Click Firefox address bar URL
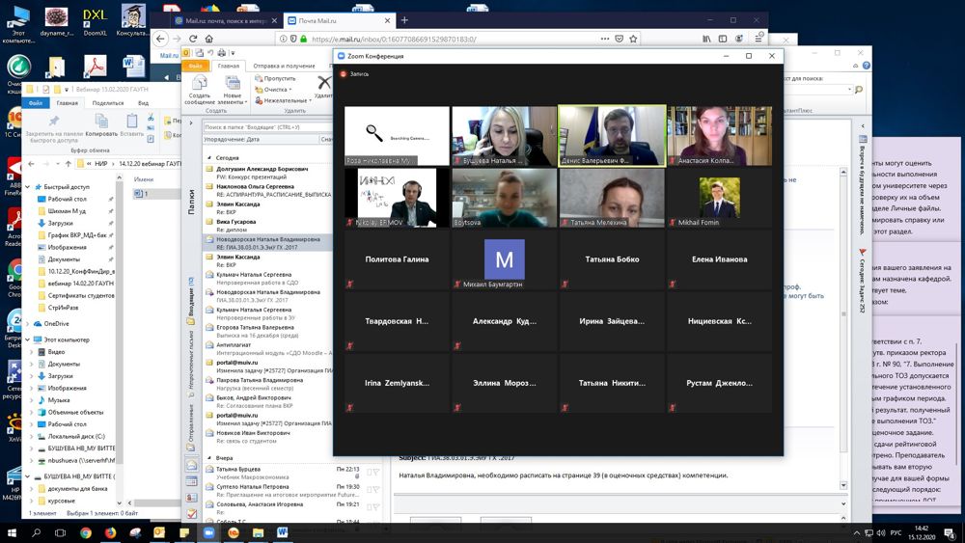Screen dimensions: 965x543 tap(394, 39)
